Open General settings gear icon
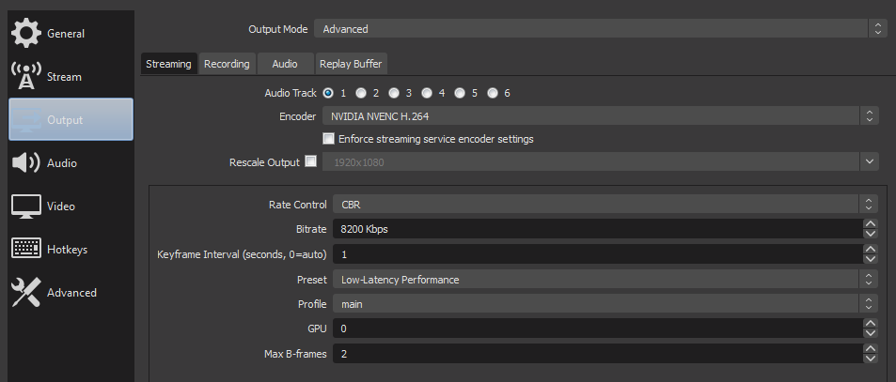Image resolution: width=896 pixels, height=382 pixels. [x=25, y=33]
